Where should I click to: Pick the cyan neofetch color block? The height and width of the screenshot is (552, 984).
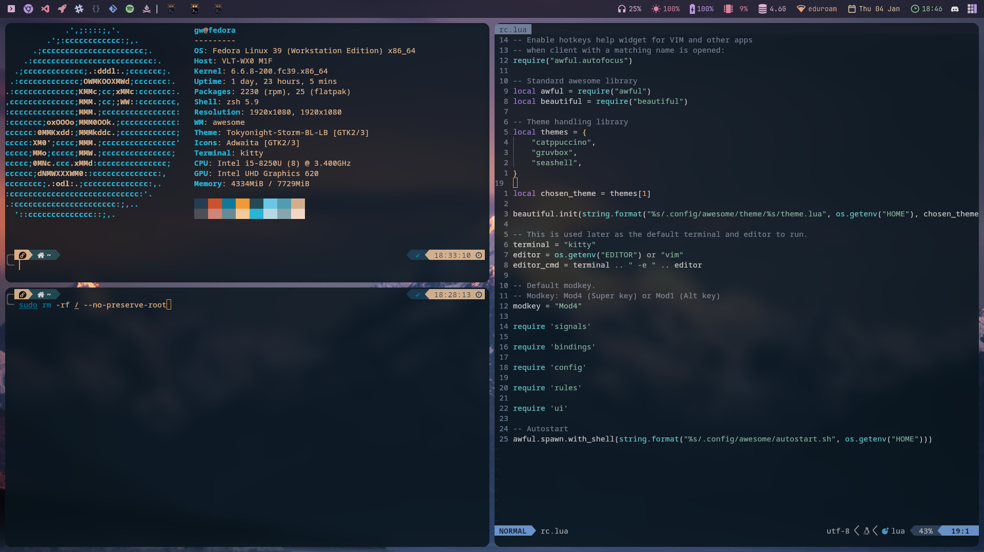coord(256,214)
